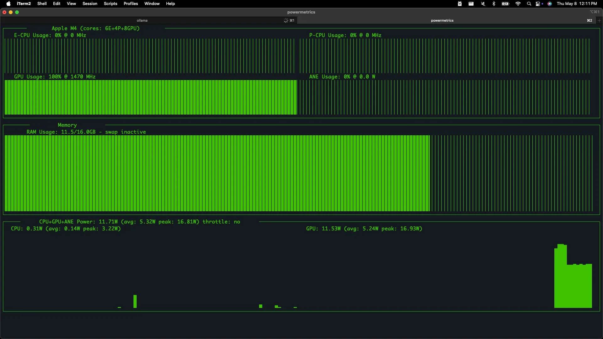The height and width of the screenshot is (339, 603).
Task: Click the GPU power history chart bars
Action: [x=573, y=276]
